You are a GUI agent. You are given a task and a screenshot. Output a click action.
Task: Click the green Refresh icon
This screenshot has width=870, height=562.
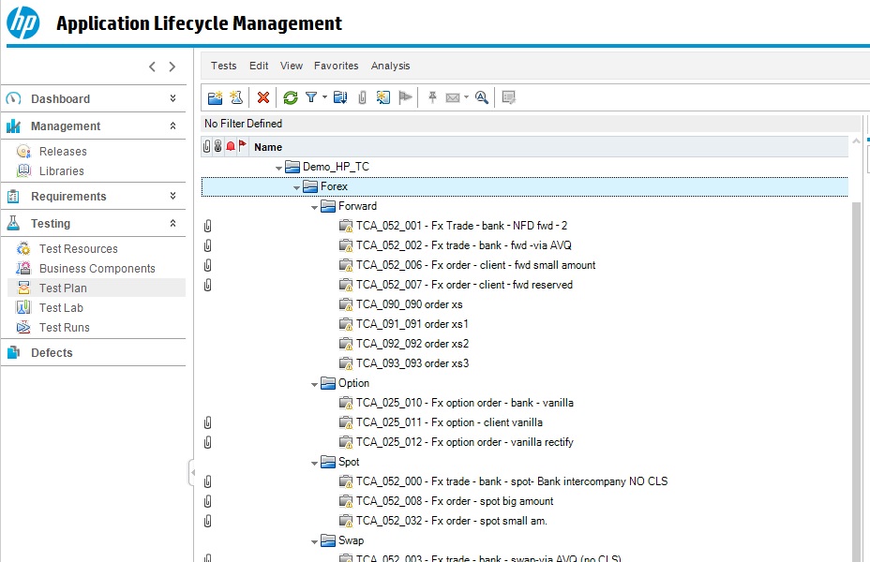(x=291, y=97)
